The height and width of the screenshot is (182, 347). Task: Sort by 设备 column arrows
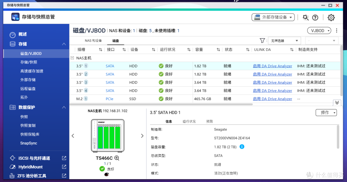click(153, 50)
